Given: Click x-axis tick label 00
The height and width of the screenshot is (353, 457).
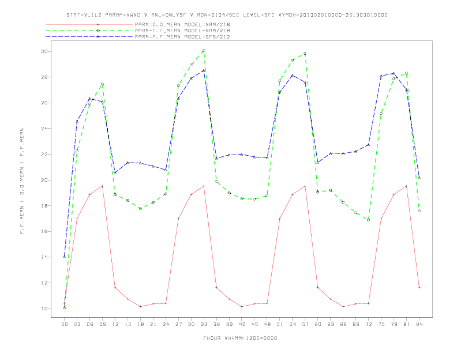Looking at the screenshot, I should 65,324.
